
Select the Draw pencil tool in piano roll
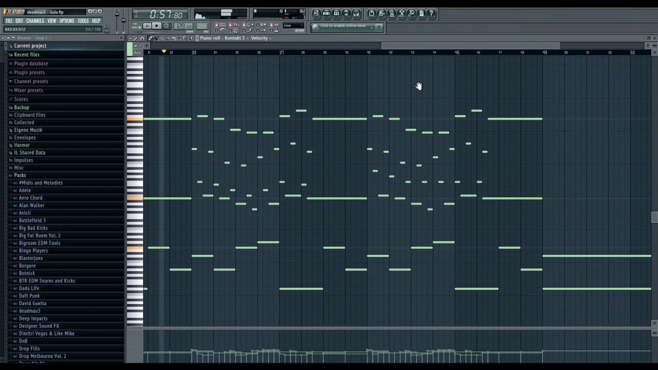150,38
